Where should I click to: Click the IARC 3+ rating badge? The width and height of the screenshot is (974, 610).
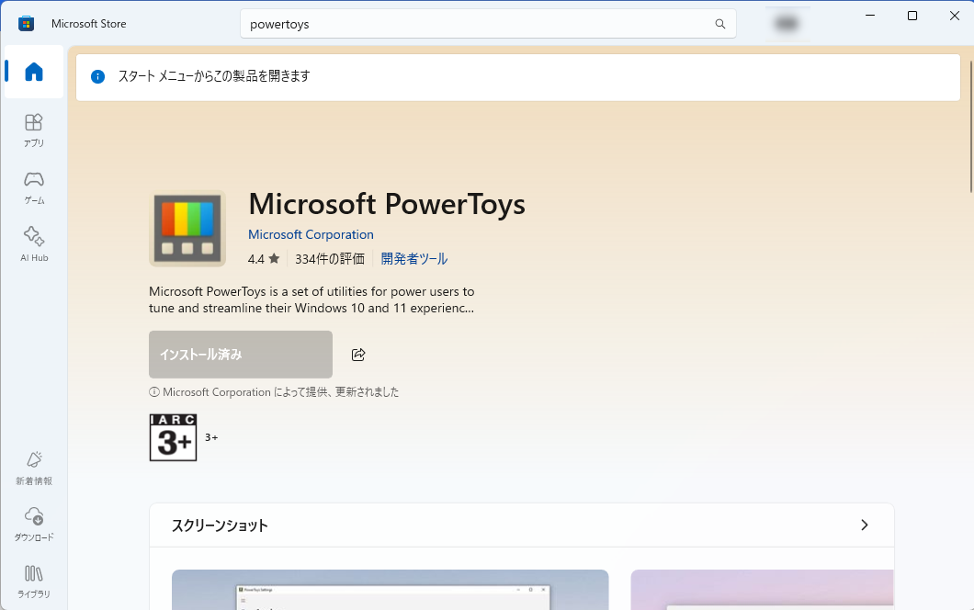tap(174, 437)
